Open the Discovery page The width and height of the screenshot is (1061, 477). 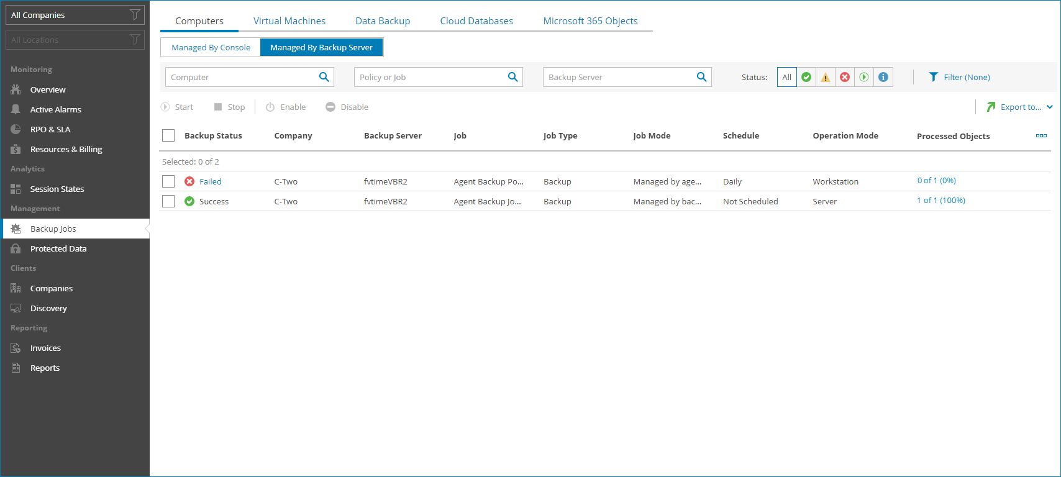click(48, 308)
